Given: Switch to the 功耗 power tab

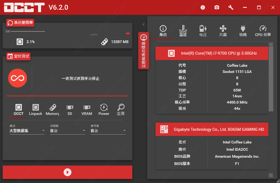Looking at the screenshot, I should click(x=243, y=31).
